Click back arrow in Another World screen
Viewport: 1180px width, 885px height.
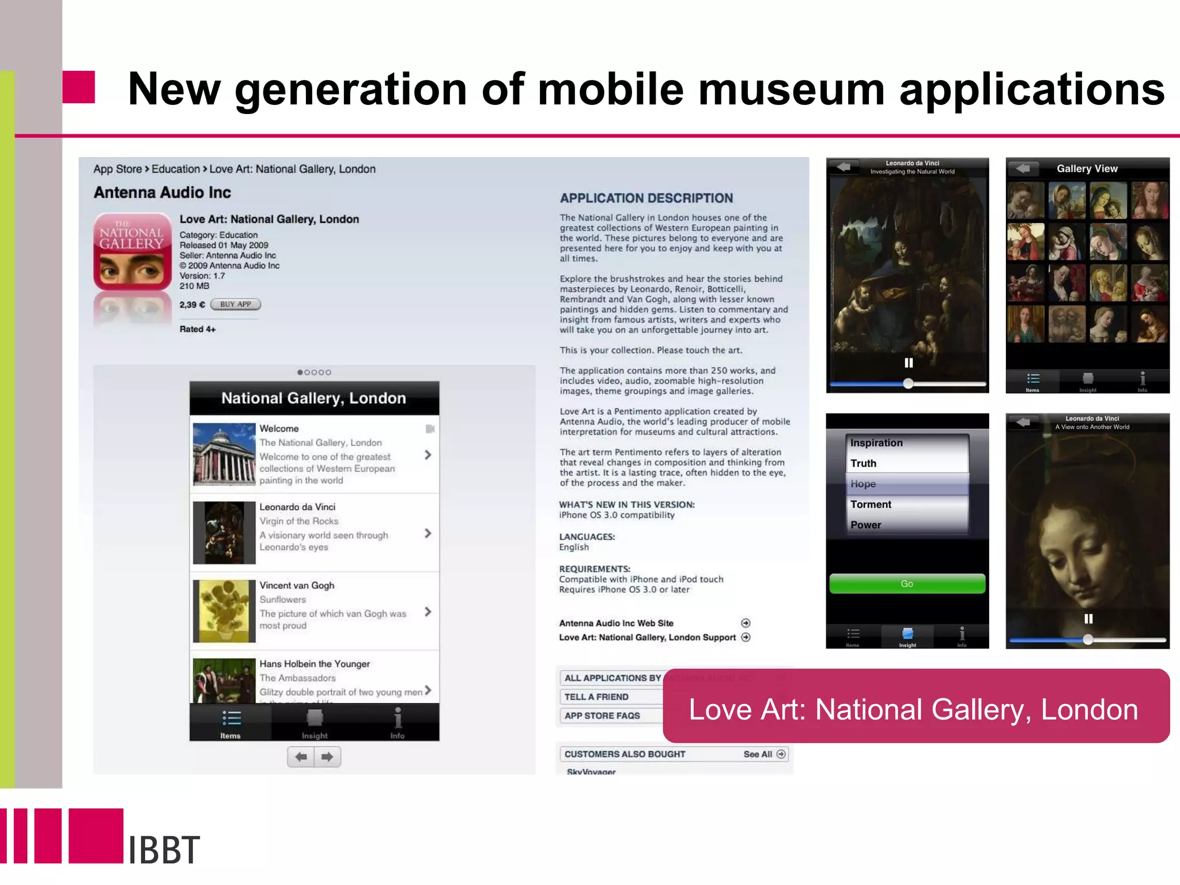pyautogui.click(x=1023, y=422)
